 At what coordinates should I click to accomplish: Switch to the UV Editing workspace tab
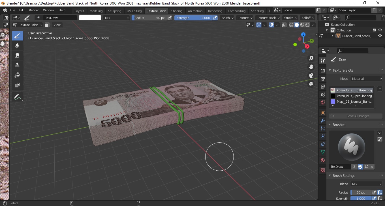[x=134, y=11]
